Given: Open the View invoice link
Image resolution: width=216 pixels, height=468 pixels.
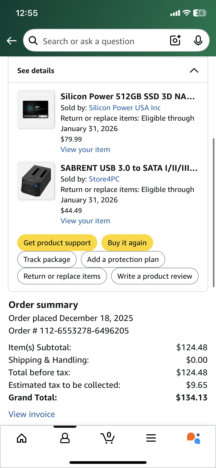Looking at the screenshot, I should (x=32, y=414).
